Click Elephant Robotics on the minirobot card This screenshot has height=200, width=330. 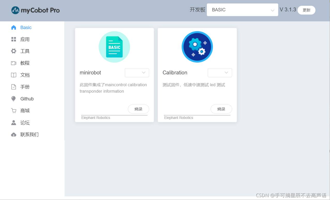[96, 118]
